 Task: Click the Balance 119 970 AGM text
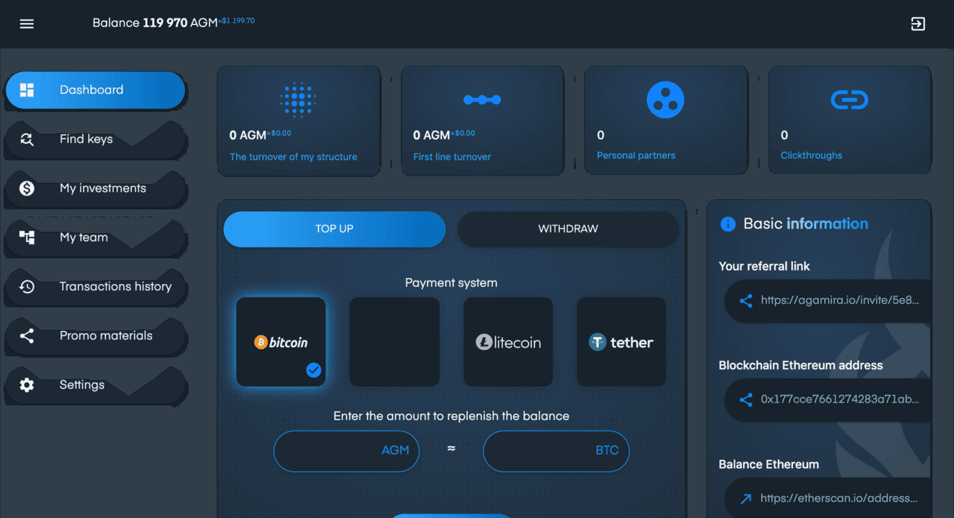click(x=155, y=23)
